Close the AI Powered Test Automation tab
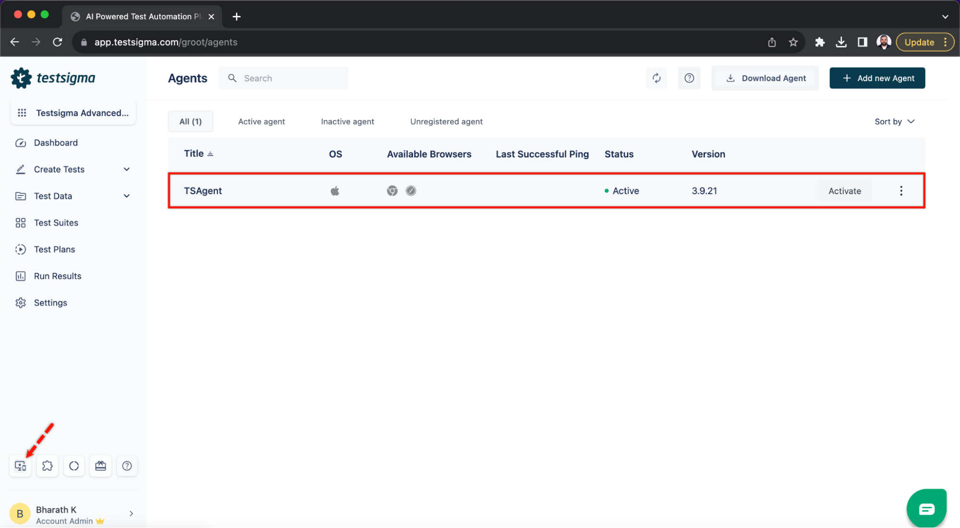The height and width of the screenshot is (528, 960). pyautogui.click(x=211, y=17)
